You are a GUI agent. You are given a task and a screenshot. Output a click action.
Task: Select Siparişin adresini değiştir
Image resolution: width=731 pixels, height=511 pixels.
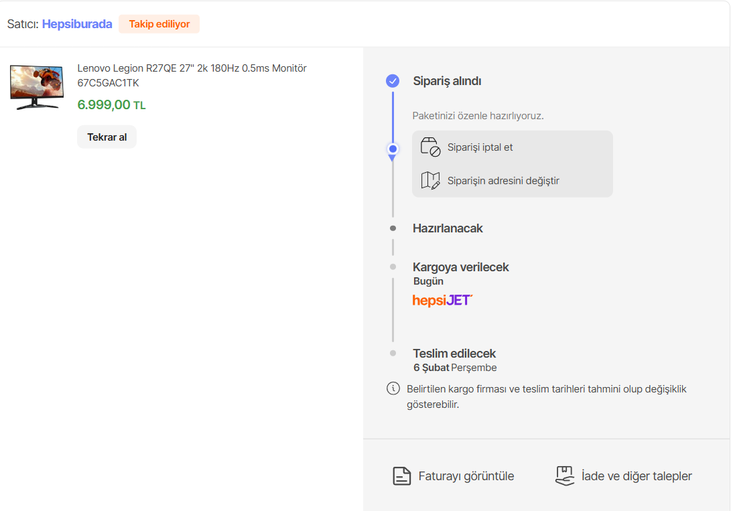503,181
